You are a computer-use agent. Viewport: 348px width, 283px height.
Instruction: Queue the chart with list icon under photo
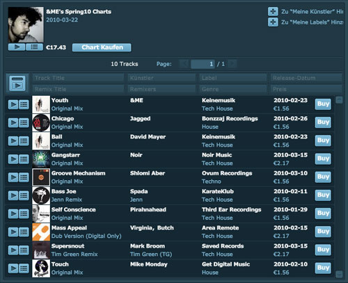click(x=34, y=47)
